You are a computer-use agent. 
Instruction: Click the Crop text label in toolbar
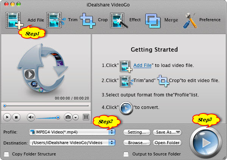(x=103, y=20)
